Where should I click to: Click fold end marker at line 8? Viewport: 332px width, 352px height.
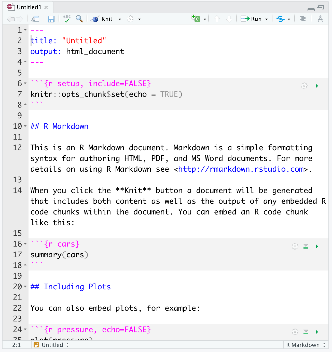[x=25, y=104]
